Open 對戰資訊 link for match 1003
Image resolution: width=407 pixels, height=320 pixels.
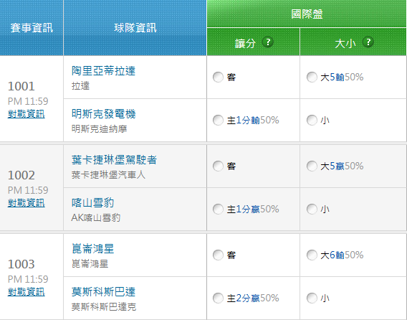27,292
